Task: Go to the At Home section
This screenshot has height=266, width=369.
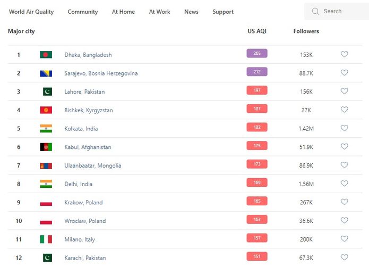Action: (x=123, y=12)
